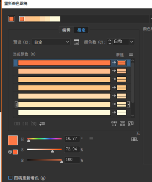Click the 颜色数 stepper arrows
Screen dimensions: 152x182
click(110, 42)
